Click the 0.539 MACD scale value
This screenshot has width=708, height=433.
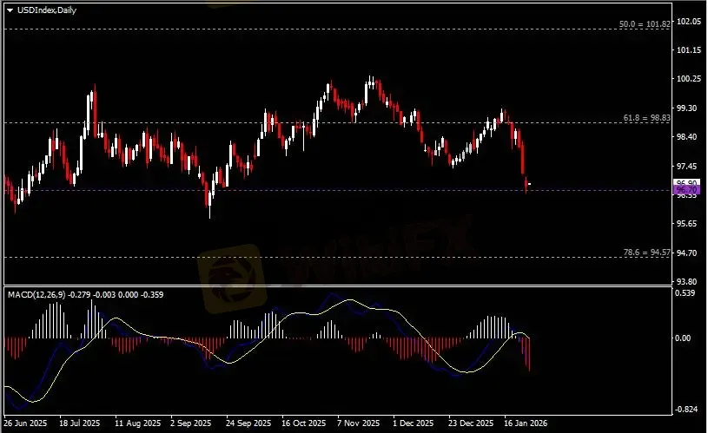[x=685, y=293]
